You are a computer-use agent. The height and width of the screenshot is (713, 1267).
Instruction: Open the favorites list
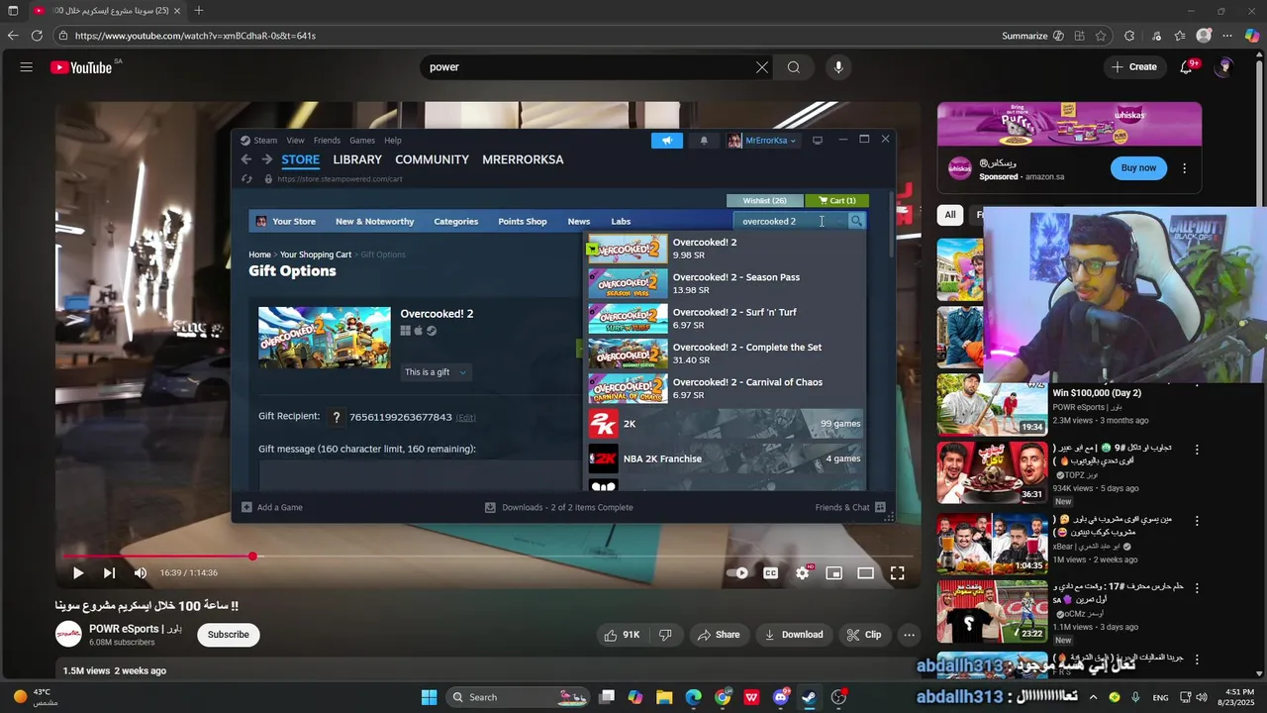point(1180,36)
